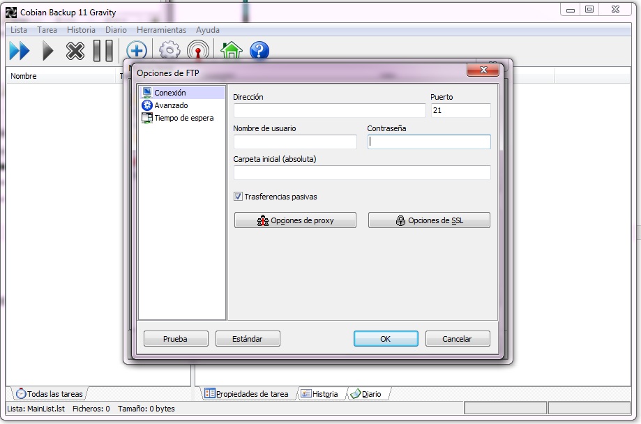
Task: Click the Ficheros: 0 status text
Action: point(91,409)
